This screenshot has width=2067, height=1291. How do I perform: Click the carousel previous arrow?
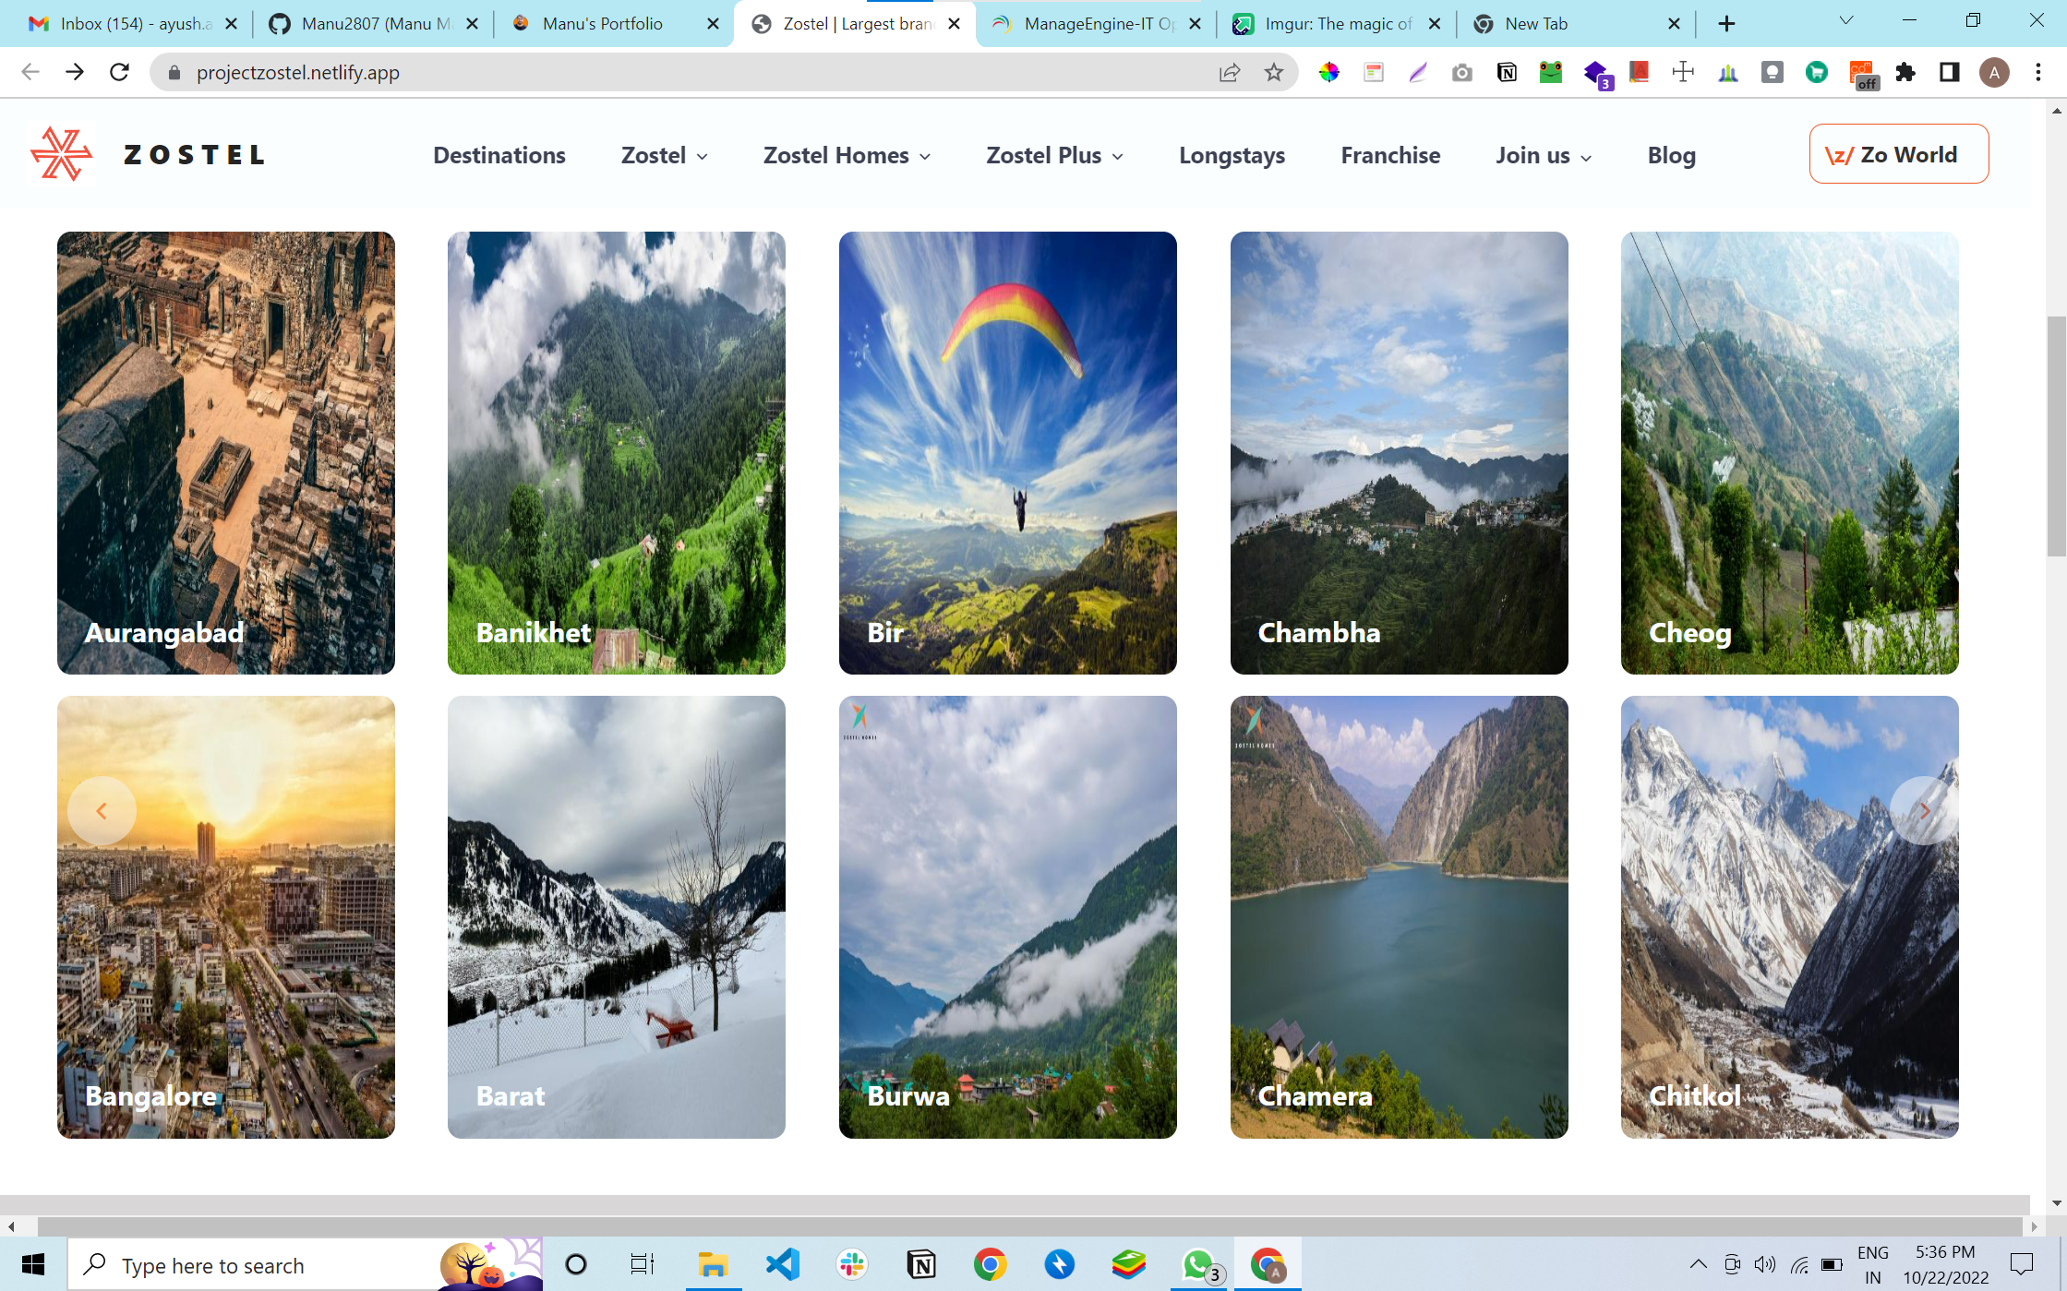pos(102,810)
